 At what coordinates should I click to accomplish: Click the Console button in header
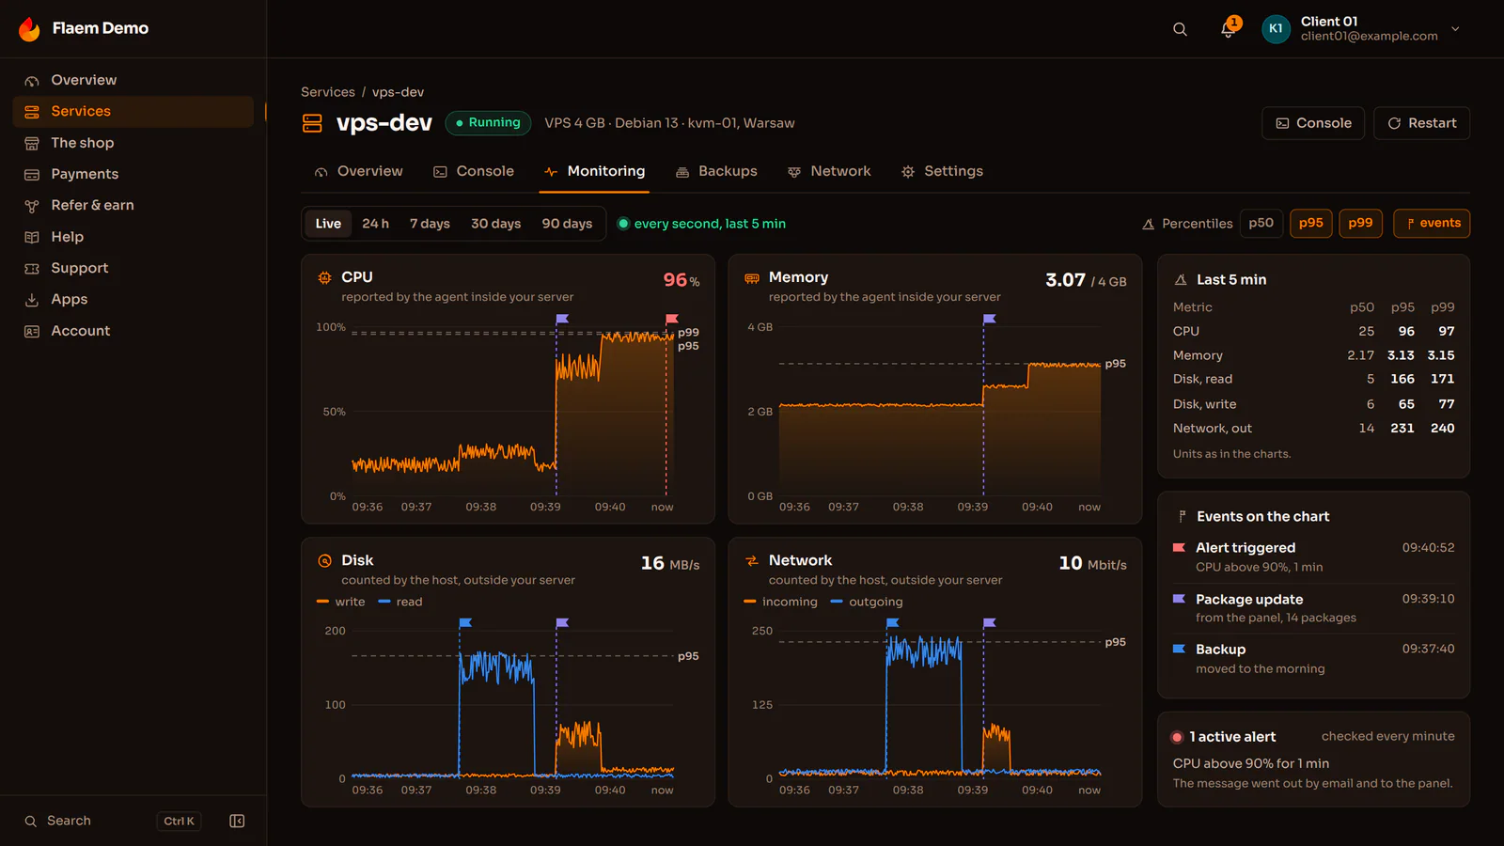1313,123
